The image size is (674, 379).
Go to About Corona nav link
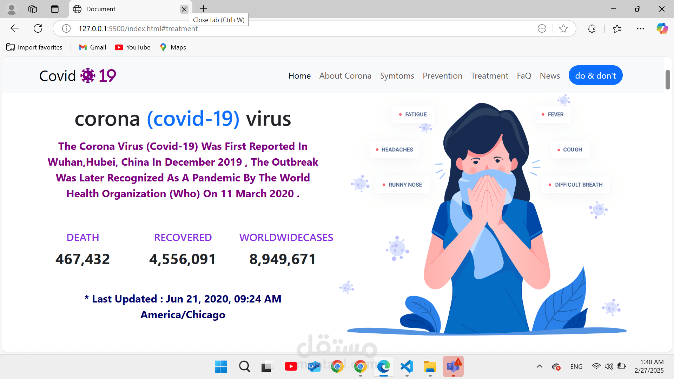pyautogui.click(x=345, y=76)
